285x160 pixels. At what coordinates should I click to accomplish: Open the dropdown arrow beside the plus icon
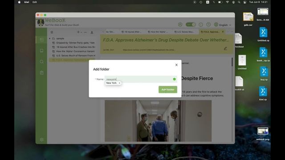(x=81, y=32)
